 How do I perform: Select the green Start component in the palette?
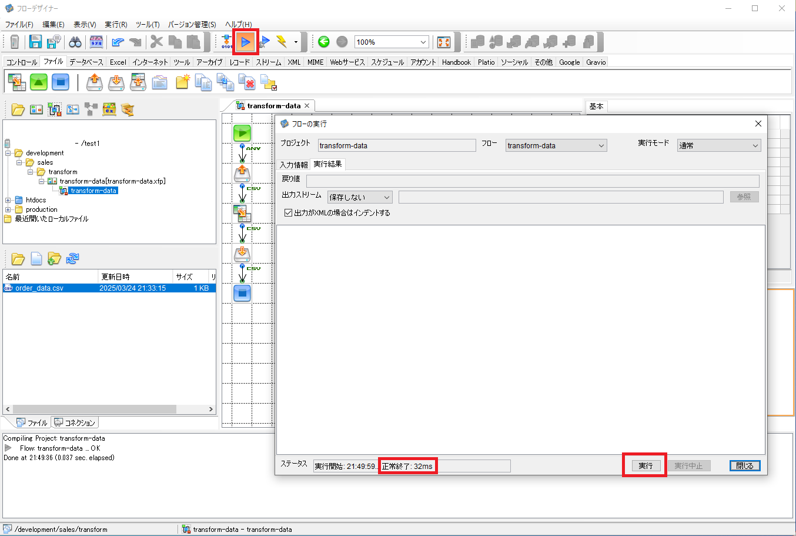click(39, 82)
